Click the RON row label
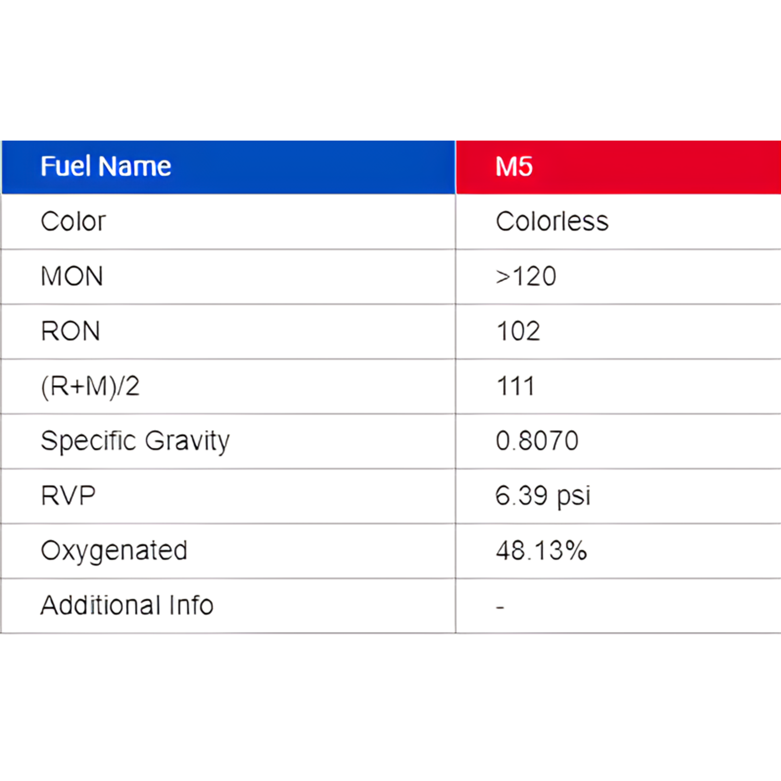This screenshot has width=781, height=781. [x=70, y=332]
